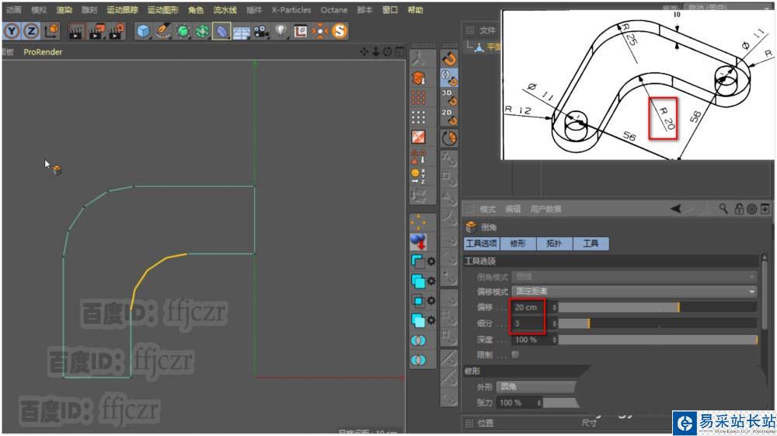Open the X-Particles menu
Image resolution: width=777 pixels, height=436 pixels.
[x=291, y=10]
